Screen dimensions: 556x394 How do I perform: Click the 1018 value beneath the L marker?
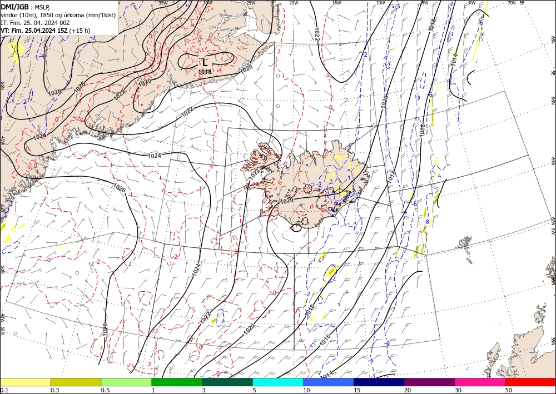(x=205, y=72)
